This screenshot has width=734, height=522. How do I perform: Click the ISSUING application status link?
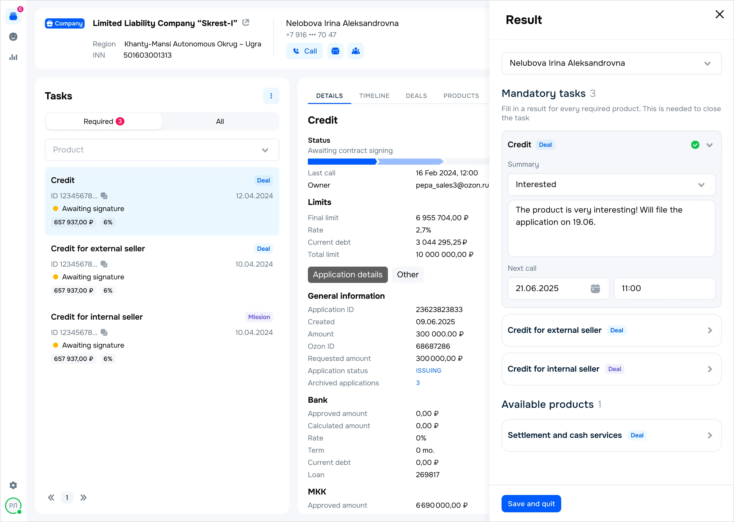tap(428, 371)
